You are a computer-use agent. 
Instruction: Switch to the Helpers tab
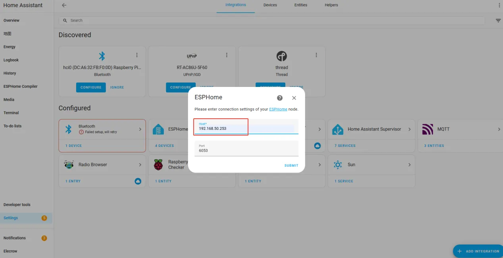click(x=331, y=5)
